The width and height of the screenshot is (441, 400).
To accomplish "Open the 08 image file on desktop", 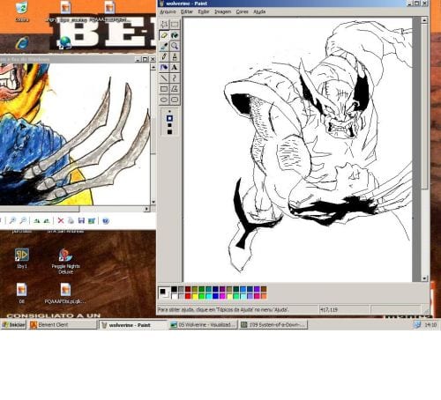I will [x=22, y=293].
